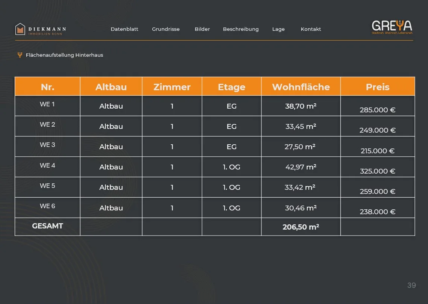Viewport: 428px width, 304px height.
Task: Navigate to Beschreibung
Action: click(x=241, y=29)
